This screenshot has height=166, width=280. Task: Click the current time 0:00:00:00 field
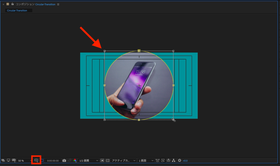tap(53, 161)
